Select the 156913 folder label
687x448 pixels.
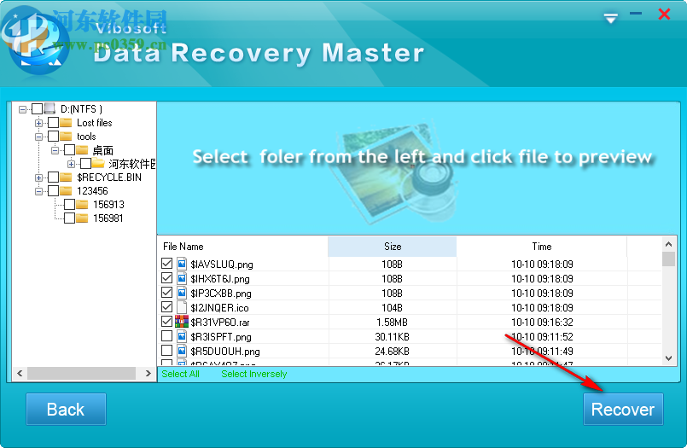pyautogui.click(x=108, y=205)
